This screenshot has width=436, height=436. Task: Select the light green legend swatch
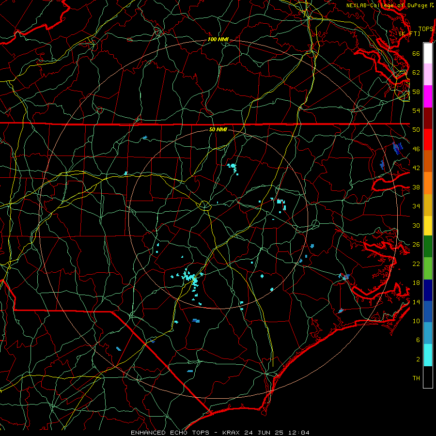(428, 268)
